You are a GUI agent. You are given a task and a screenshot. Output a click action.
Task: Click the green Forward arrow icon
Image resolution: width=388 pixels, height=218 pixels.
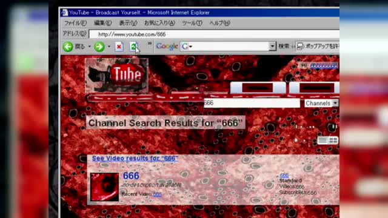pos(99,47)
